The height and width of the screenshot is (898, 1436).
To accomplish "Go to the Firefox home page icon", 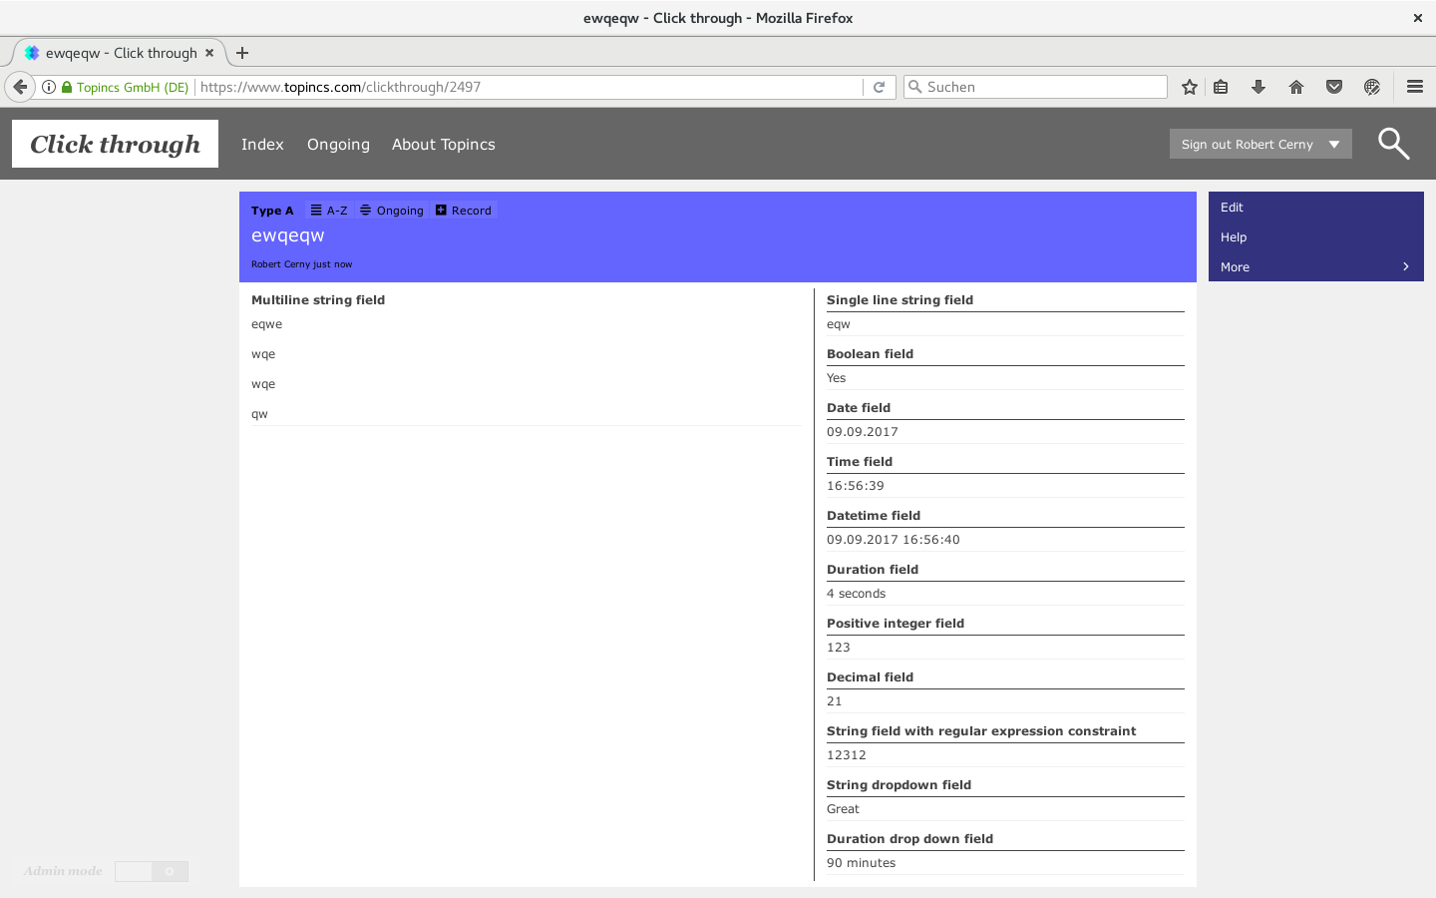I will [x=1296, y=87].
